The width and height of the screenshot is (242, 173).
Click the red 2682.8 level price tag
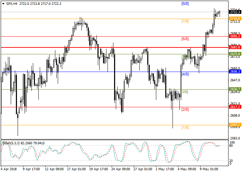click(x=235, y=47)
